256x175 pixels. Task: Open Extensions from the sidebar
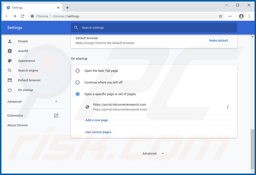pyautogui.click(x=15, y=116)
